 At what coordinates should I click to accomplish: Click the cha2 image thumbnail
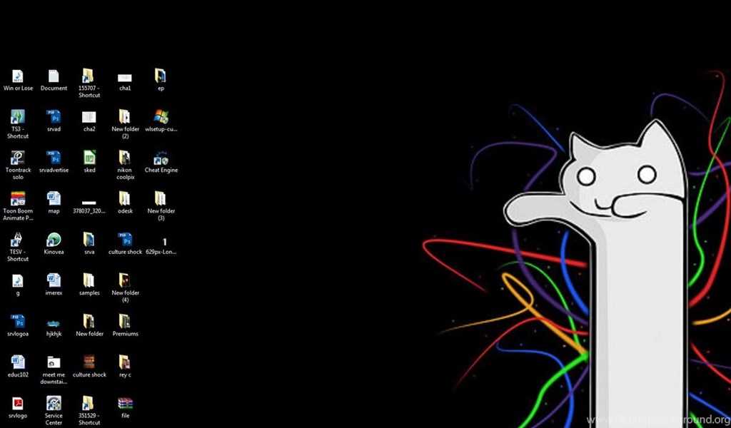pyautogui.click(x=89, y=117)
